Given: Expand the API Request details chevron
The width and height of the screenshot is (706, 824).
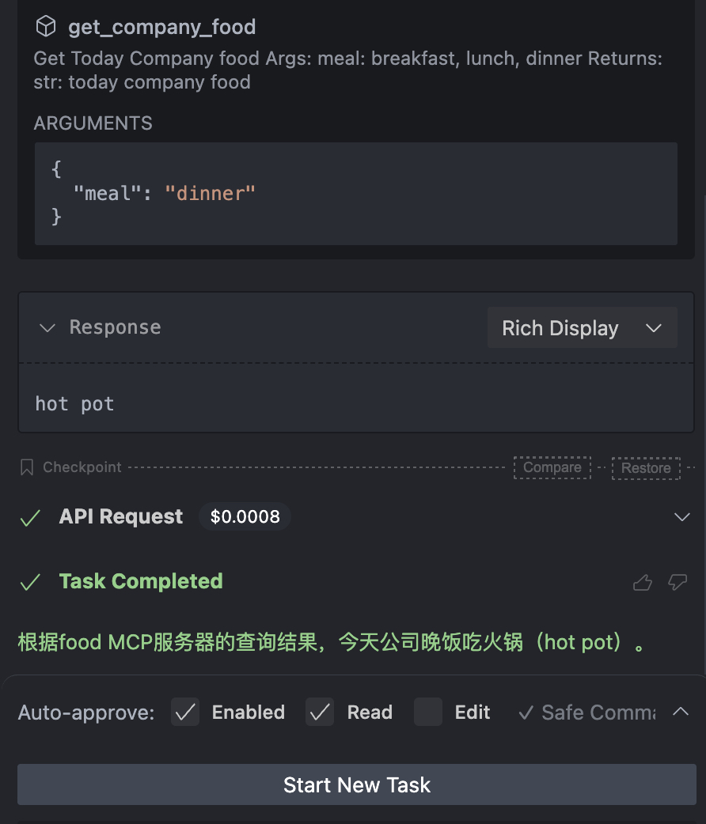Looking at the screenshot, I should 682,516.
